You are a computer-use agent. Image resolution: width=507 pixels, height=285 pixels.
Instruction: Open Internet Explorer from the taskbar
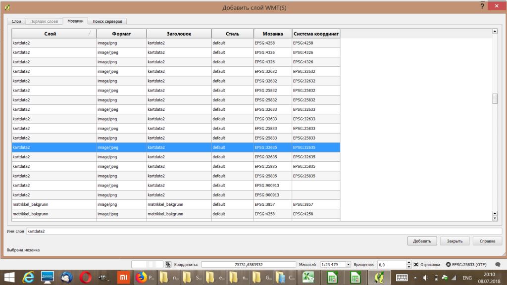[29, 278]
